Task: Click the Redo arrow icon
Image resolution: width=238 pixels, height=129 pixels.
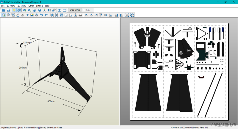Action: tap(46, 15)
